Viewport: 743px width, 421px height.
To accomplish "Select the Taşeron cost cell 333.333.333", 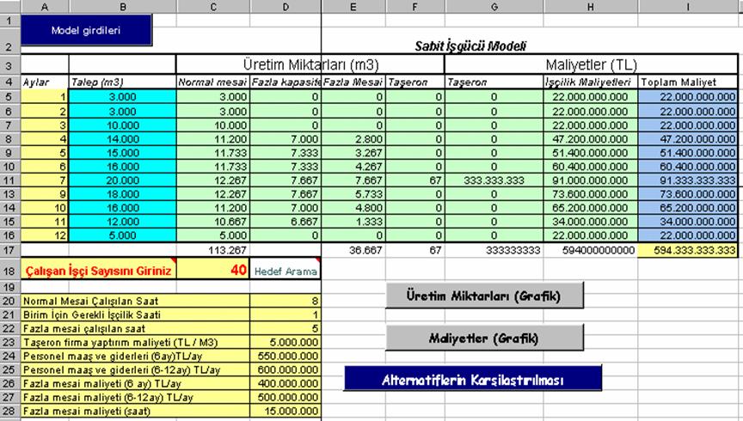I will tap(494, 180).
